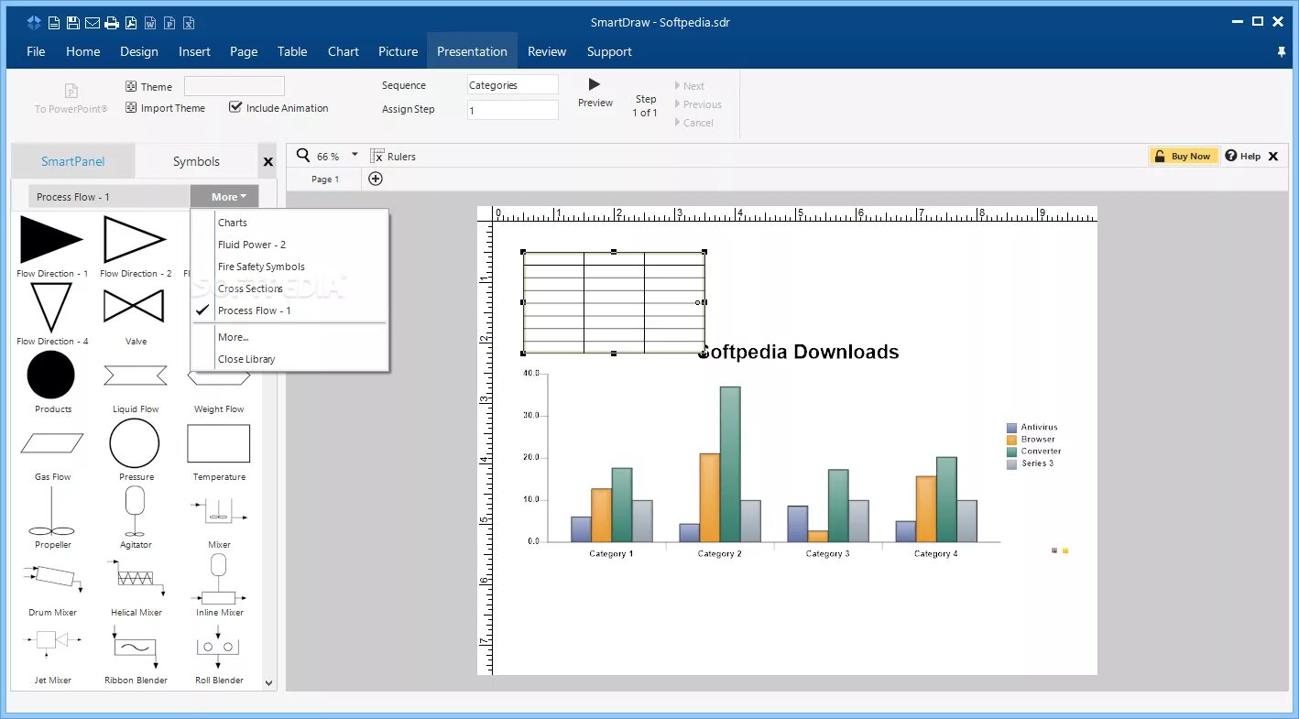Click the New document icon in title bar
This screenshot has width=1299, height=719.
54,23
